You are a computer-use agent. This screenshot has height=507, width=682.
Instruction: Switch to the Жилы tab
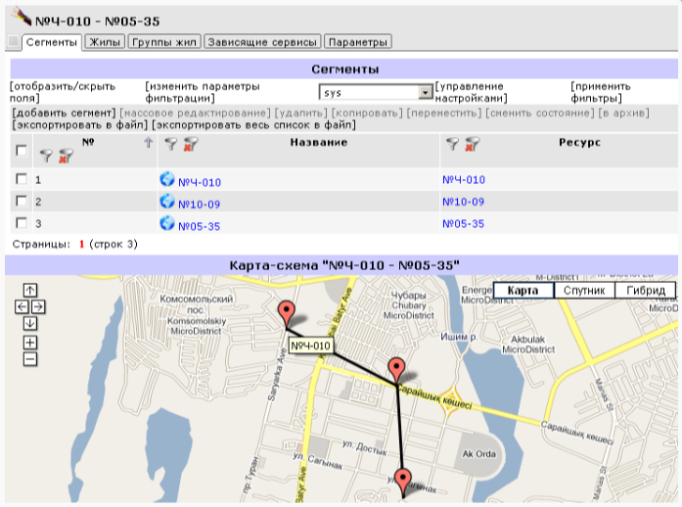[105, 42]
